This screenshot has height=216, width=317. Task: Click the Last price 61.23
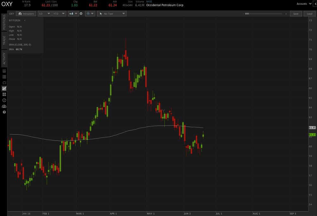pos(46,5)
